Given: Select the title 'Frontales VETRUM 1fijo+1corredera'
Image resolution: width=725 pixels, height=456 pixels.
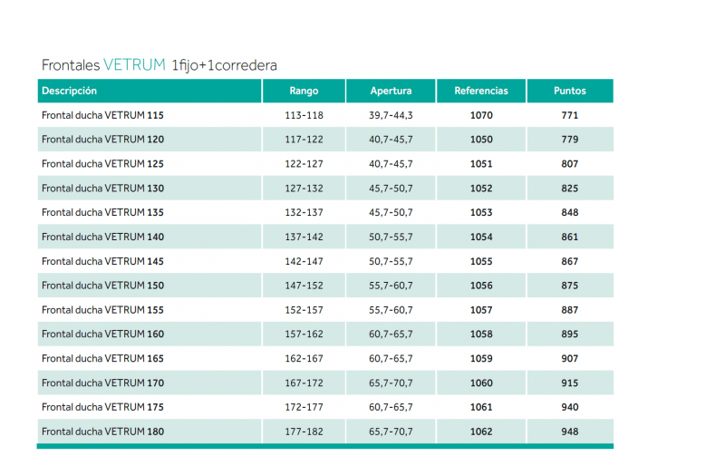Looking at the screenshot, I should (159, 65).
